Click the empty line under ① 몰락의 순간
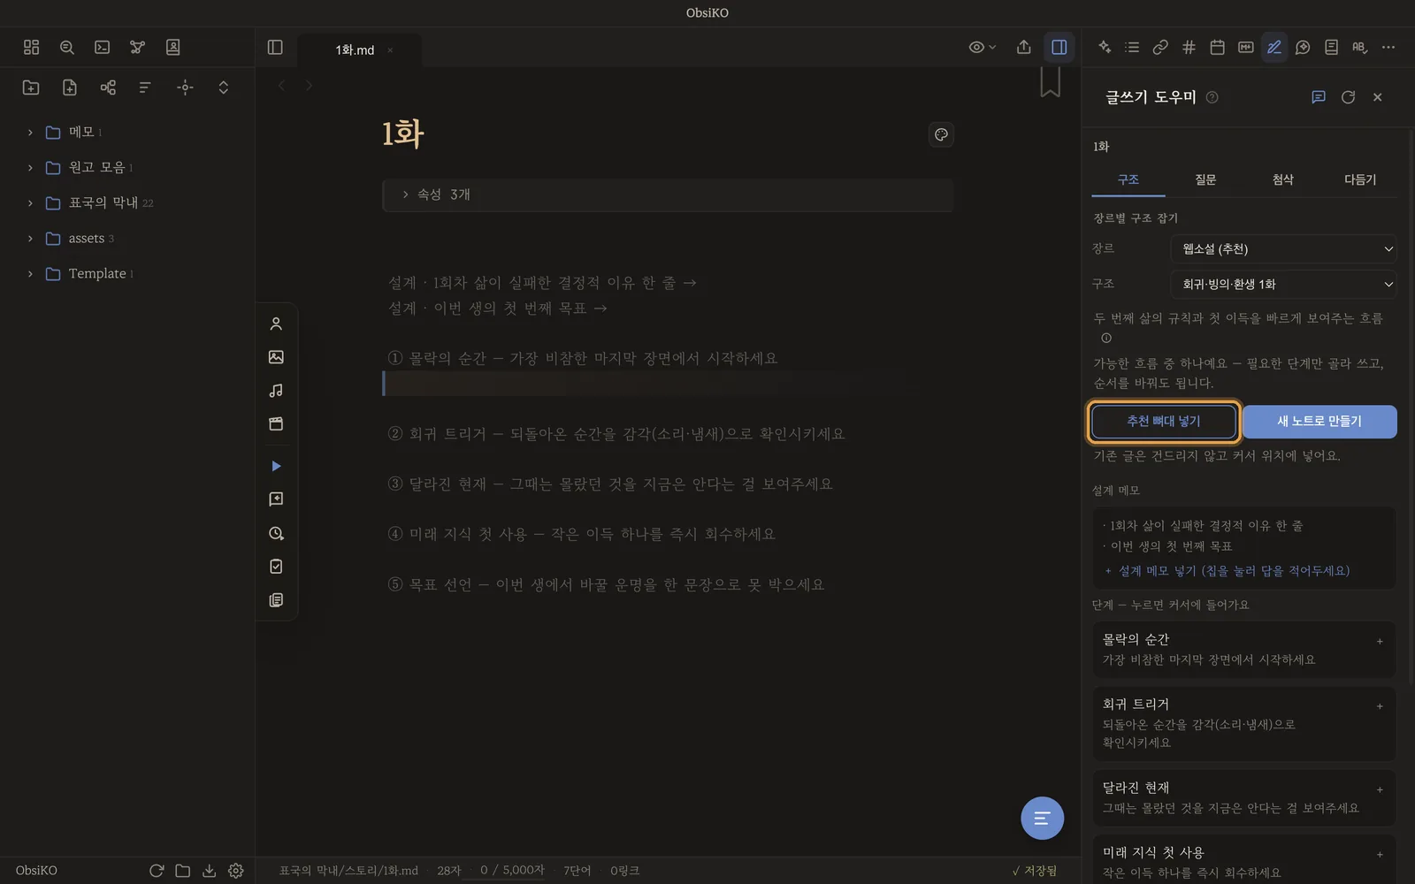The width and height of the screenshot is (1415, 884). pos(668,384)
